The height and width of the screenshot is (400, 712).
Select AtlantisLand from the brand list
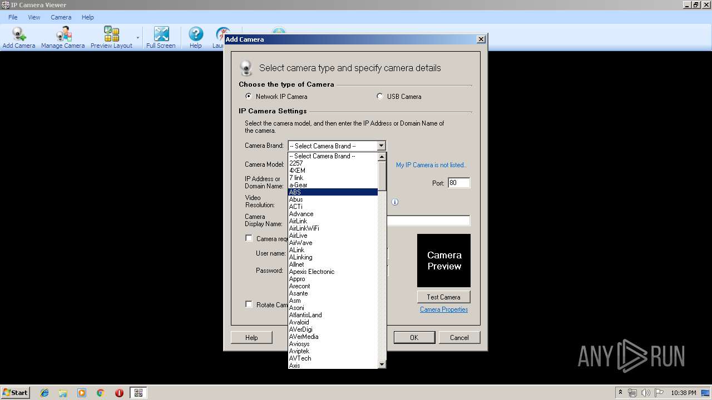[333, 315]
